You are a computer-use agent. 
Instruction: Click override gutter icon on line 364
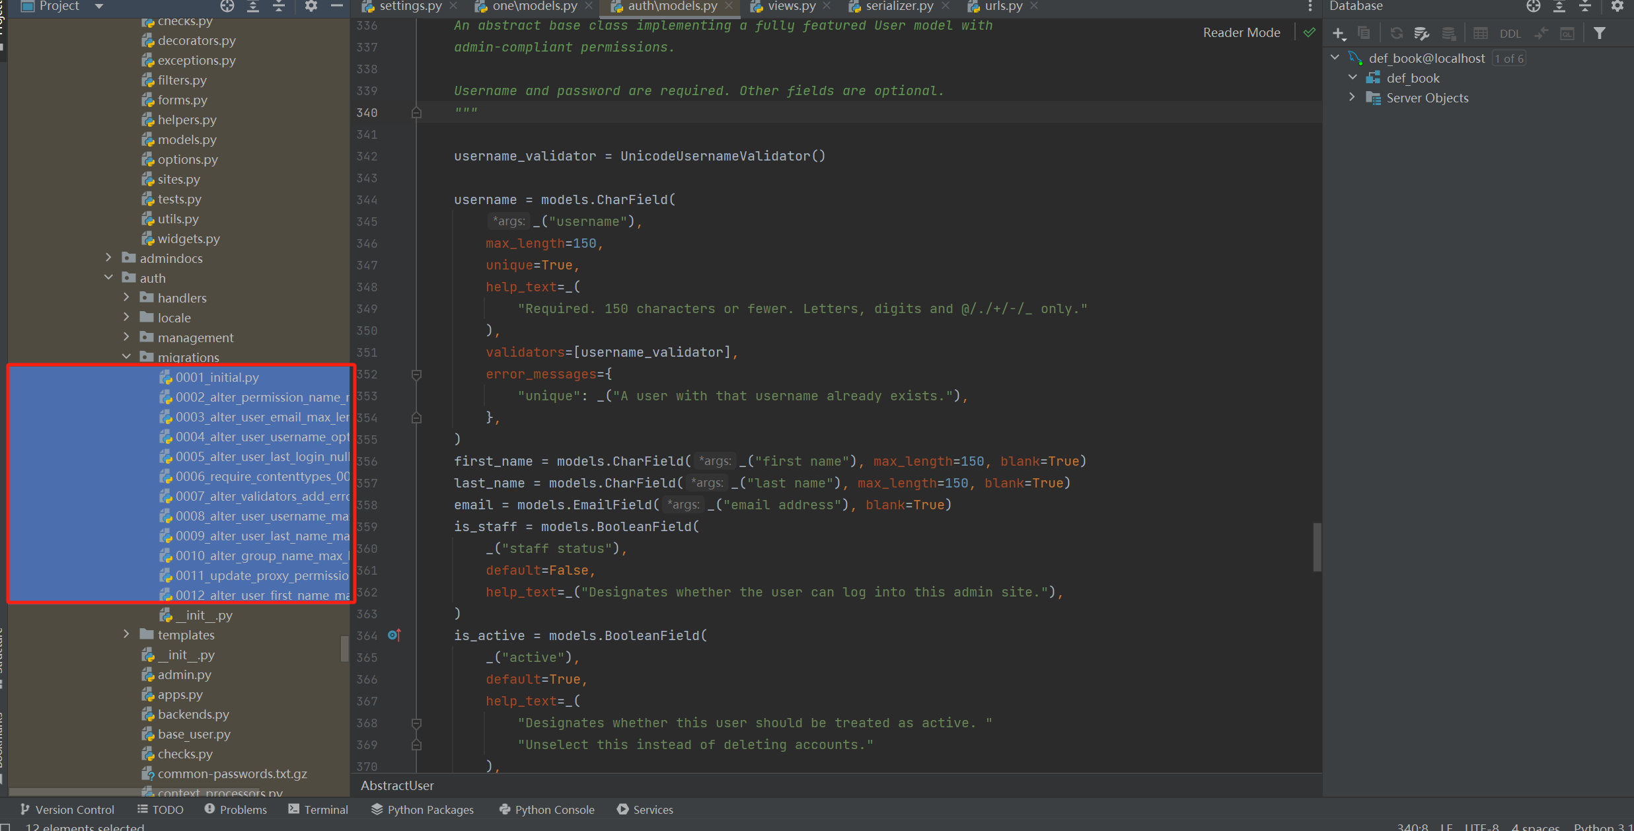394,635
